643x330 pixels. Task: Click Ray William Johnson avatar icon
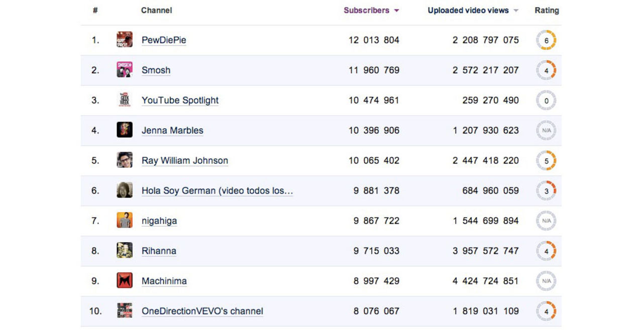pyautogui.click(x=125, y=160)
